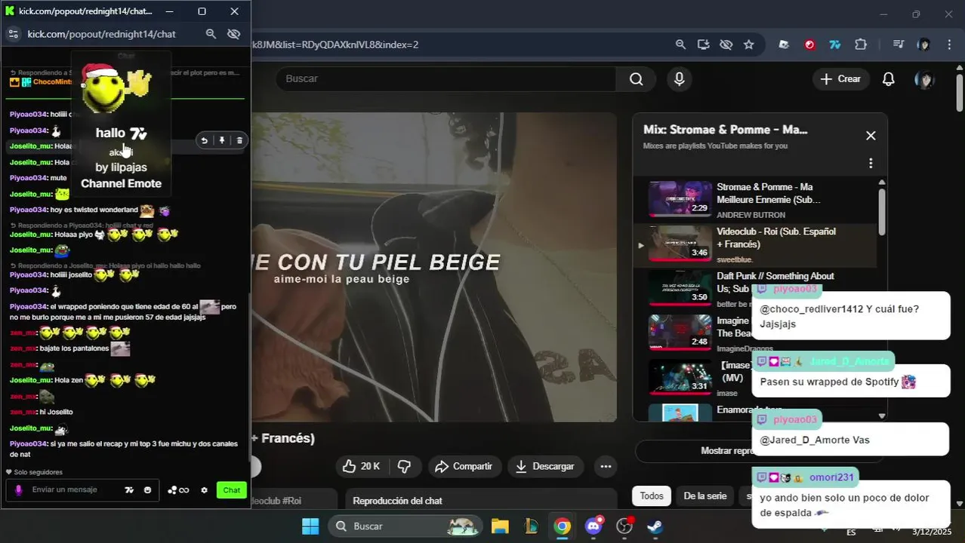Click the Descargar download button
Viewport: 965px width, 543px height.
point(546,467)
